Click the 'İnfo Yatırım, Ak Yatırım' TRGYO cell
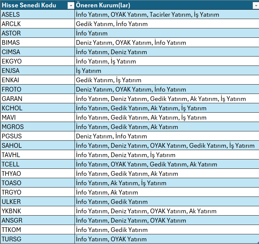The height and width of the screenshot is (244, 259). [x=167, y=192]
